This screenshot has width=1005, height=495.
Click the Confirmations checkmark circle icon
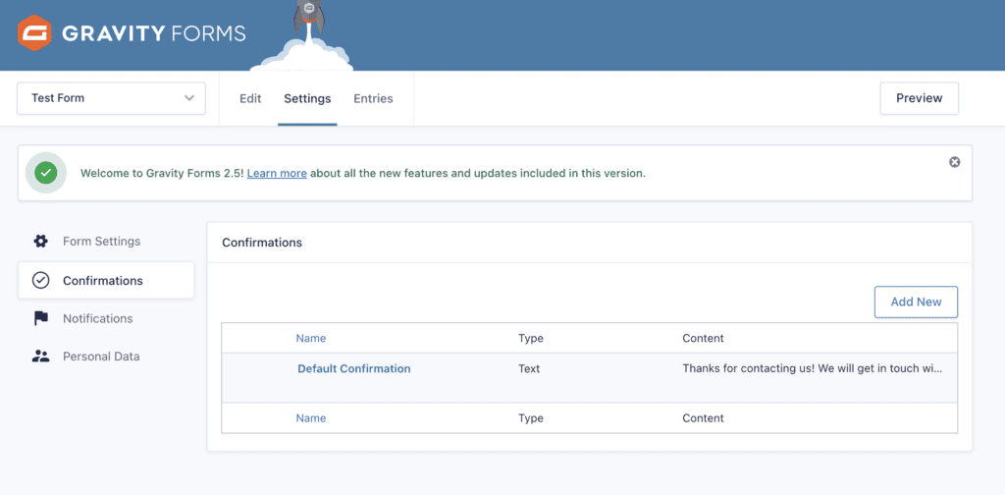coord(40,280)
